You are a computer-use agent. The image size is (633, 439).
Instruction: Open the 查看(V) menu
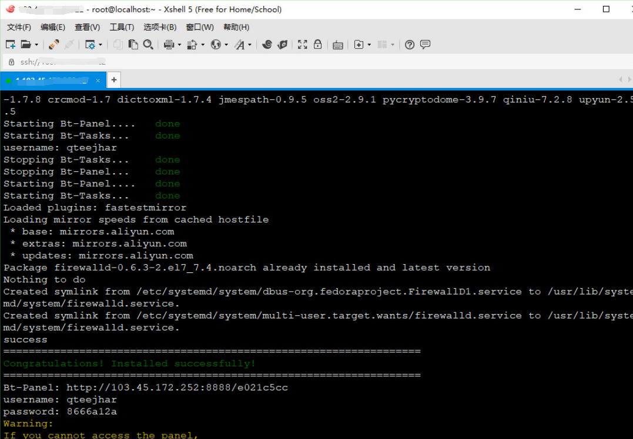[x=87, y=27]
